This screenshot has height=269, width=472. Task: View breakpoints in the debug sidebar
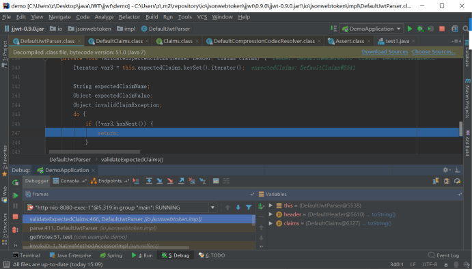pos(15,230)
